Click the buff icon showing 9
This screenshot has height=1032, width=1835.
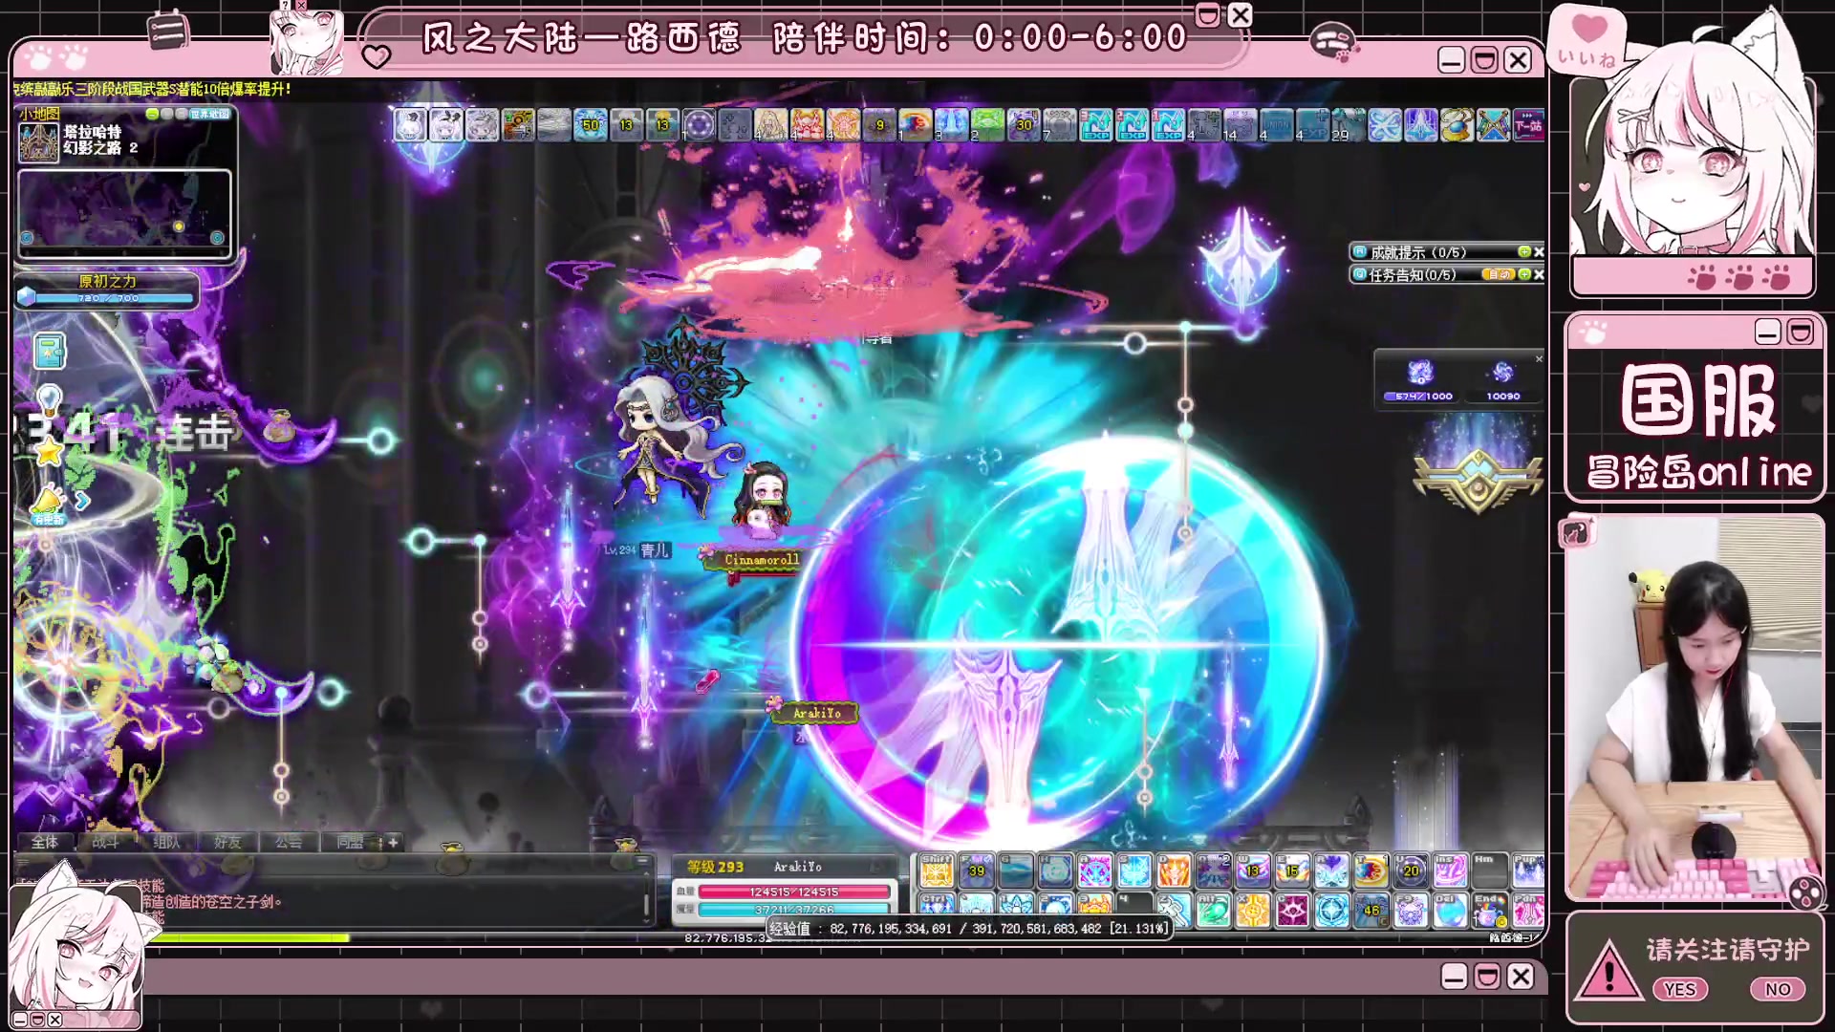[879, 125]
